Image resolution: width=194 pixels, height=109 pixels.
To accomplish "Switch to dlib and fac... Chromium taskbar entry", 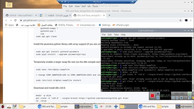I will tap(46, 106).
